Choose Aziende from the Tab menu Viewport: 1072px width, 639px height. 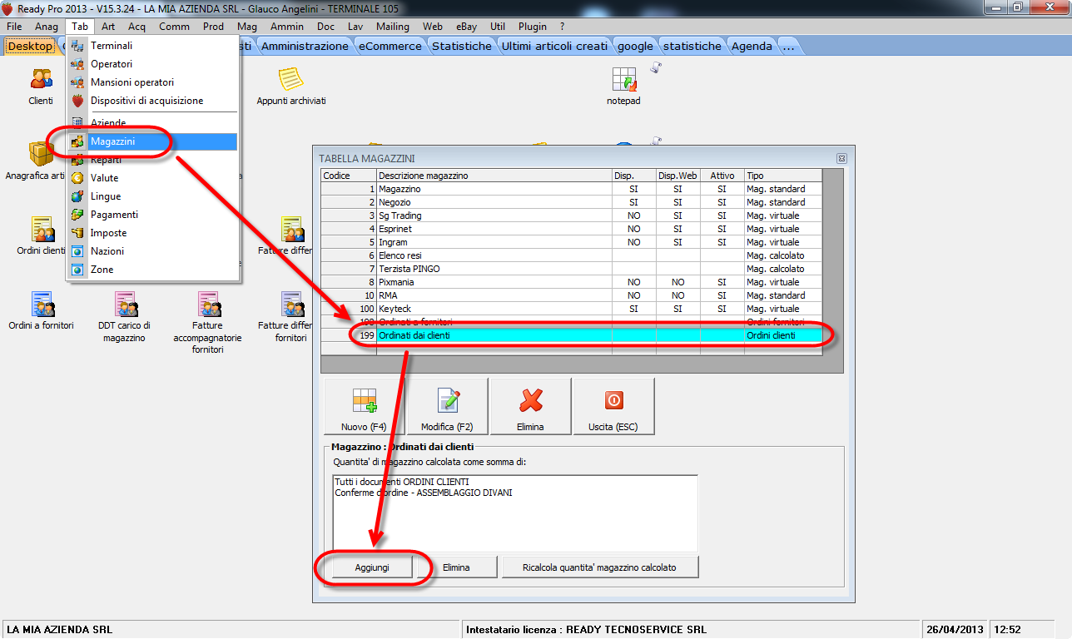154,123
